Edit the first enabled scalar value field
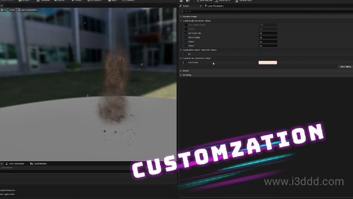This screenshot has height=199, width=353. pyautogui.click(x=268, y=33)
